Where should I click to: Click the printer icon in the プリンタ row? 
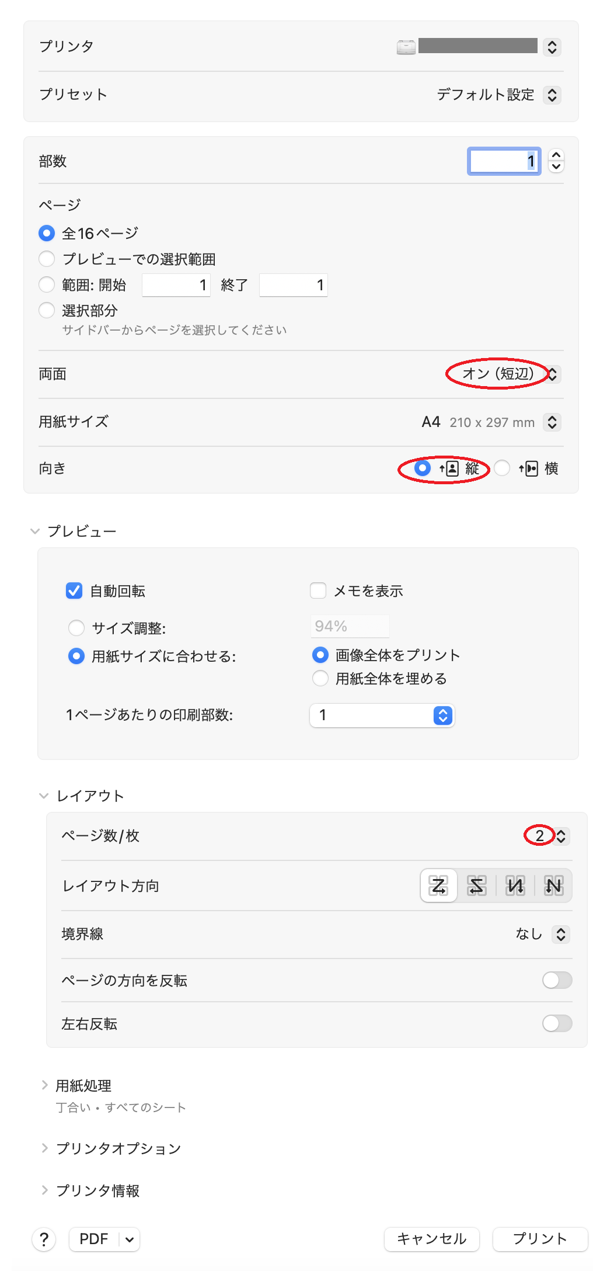pyautogui.click(x=405, y=47)
